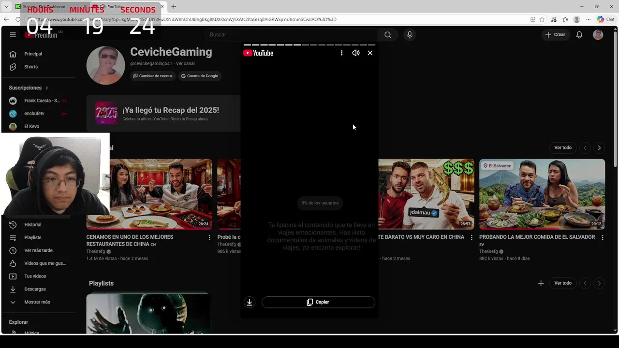
Task: Open browser favorites list icon
Action: [x=565, y=19]
